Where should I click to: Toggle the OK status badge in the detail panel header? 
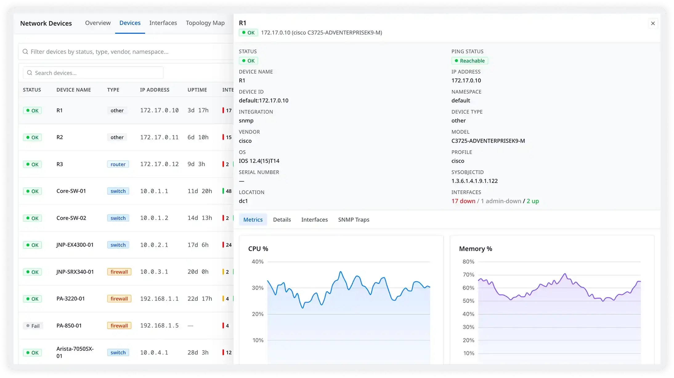coord(248,32)
